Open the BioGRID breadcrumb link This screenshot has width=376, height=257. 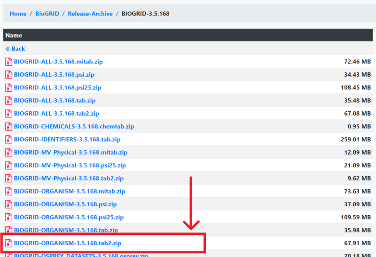tap(47, 14)
